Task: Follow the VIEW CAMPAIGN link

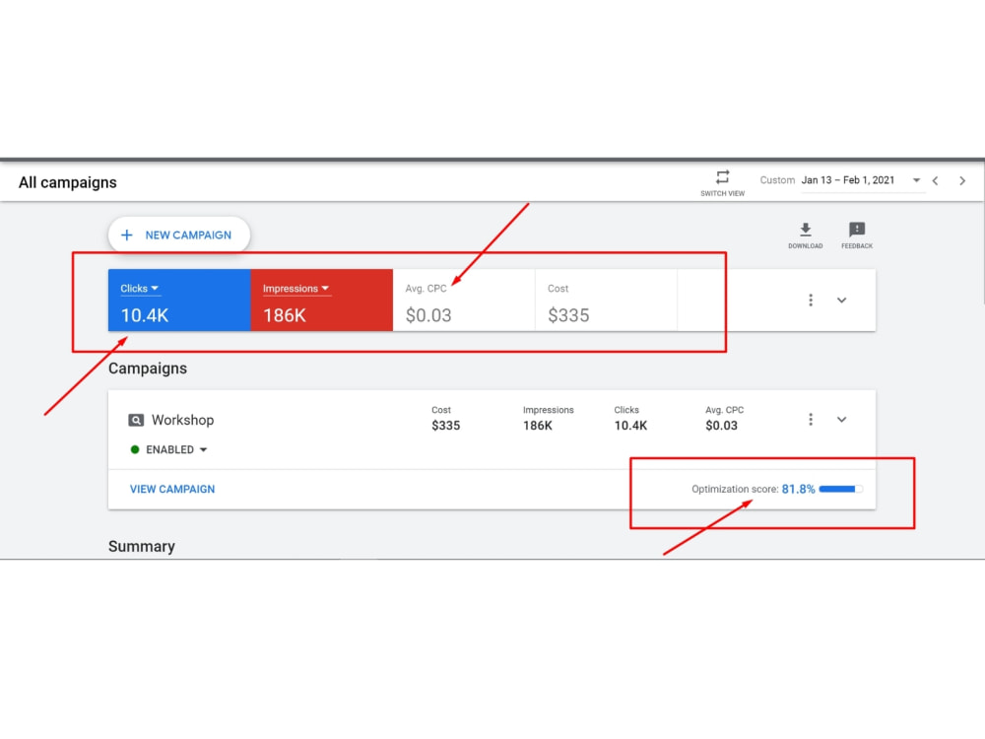Action: point(172,489)
